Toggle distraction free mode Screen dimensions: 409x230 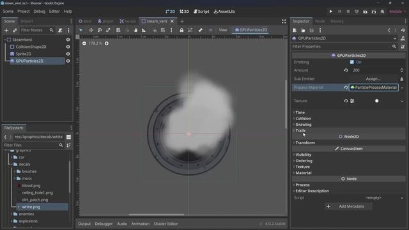(x=284, y=21)
